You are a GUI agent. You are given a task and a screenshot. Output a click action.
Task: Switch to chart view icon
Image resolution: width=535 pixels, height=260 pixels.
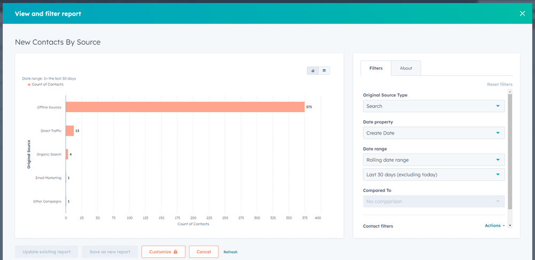click(x=313, y=70)
